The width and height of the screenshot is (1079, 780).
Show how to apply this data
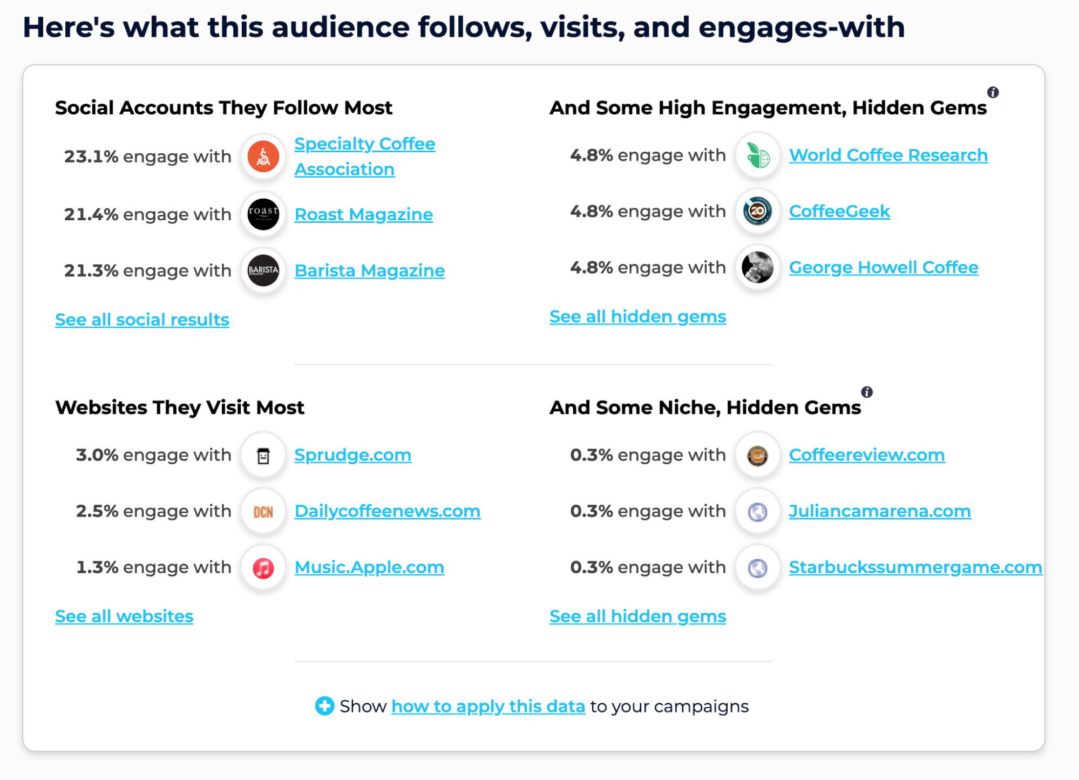(488, 706)
